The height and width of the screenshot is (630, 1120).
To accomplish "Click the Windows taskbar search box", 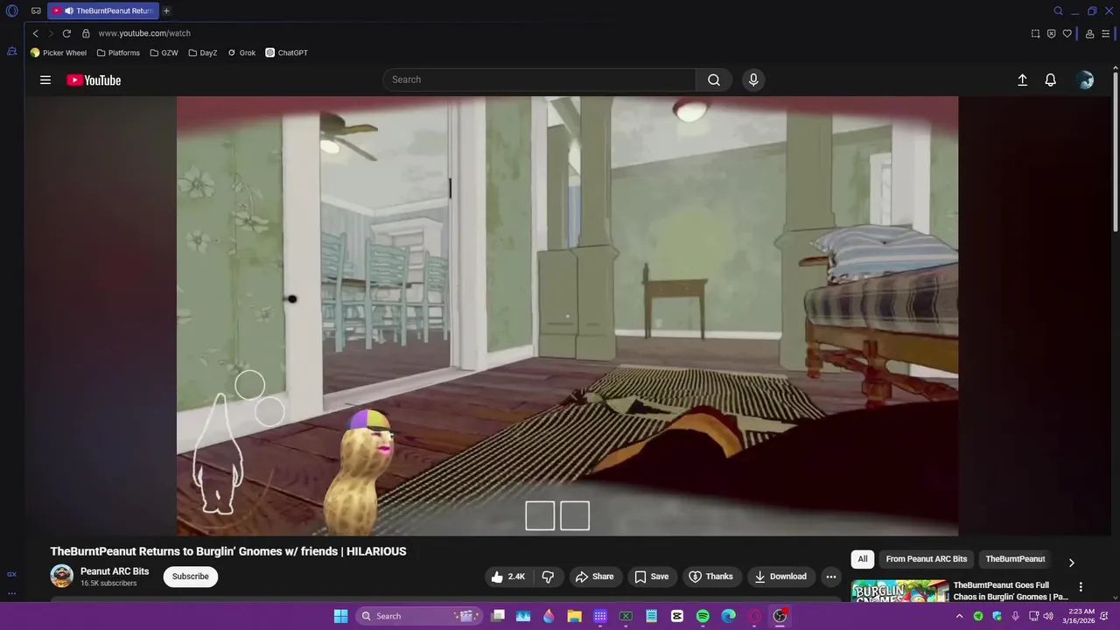I will [418, 616].
